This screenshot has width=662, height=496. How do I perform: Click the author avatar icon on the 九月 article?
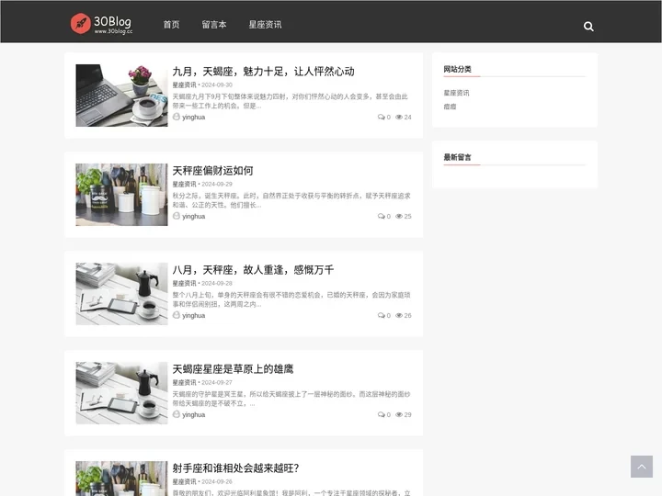(177, 117)
